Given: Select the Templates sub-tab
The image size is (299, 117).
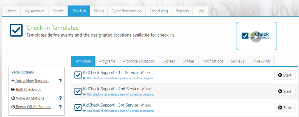Looking at the screenshot, I should click(x=83, y=61).
